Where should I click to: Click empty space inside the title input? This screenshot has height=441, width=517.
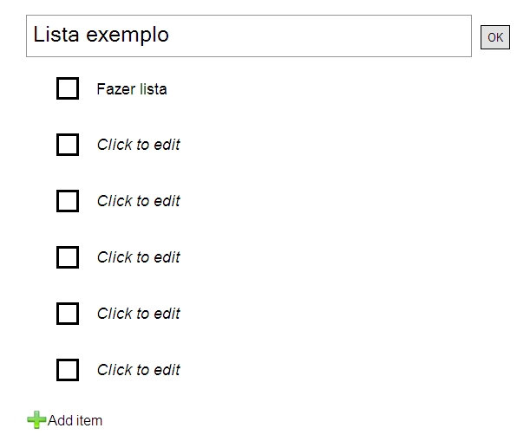[x=320, y=36]
